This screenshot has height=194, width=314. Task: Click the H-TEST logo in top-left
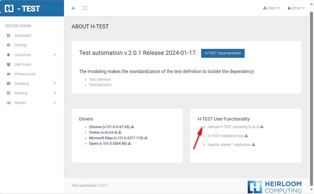pos(23,8)
